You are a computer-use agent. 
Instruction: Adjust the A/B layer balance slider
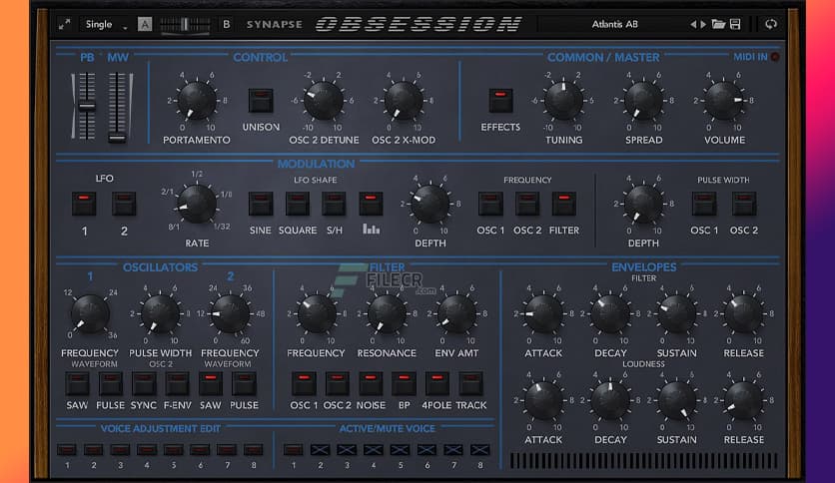pyautogui.click(x=186, y=25)
